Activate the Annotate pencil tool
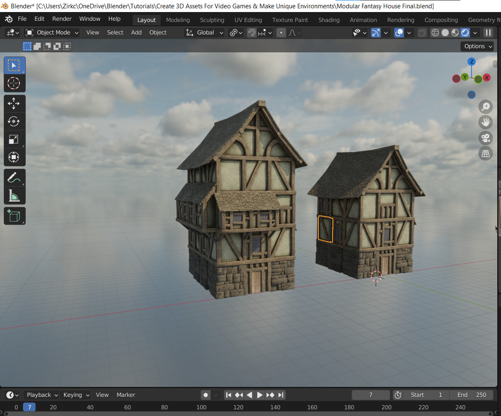This screenshot has height=416, width=501. (14, 178)
